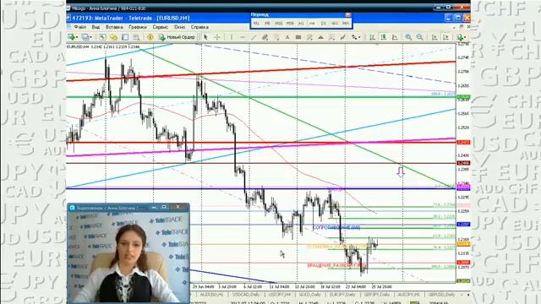
Task: Toggle Chart Shift from right border
Action: 445,37
